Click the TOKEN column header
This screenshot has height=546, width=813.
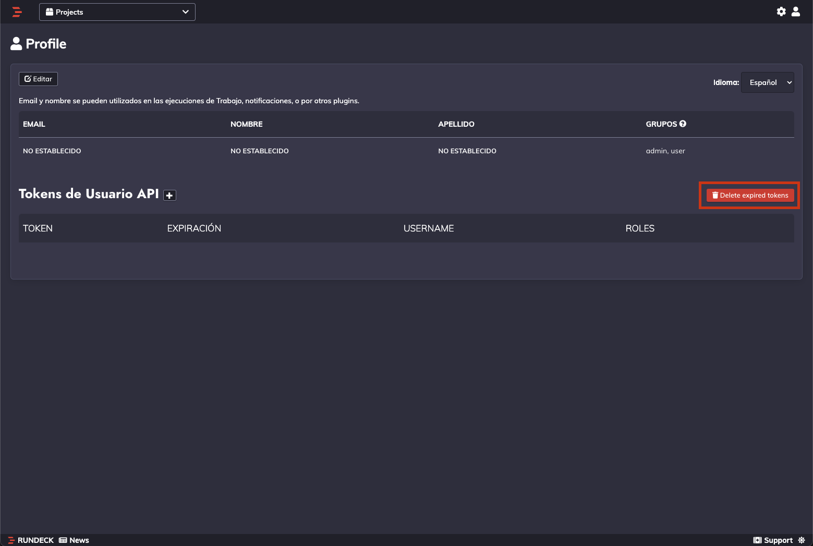coord(38,228)
